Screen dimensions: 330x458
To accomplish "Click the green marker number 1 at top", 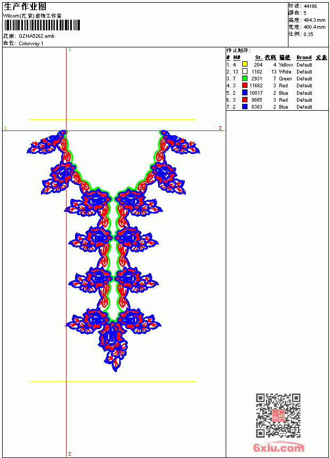I will click(x=70, y=50).
